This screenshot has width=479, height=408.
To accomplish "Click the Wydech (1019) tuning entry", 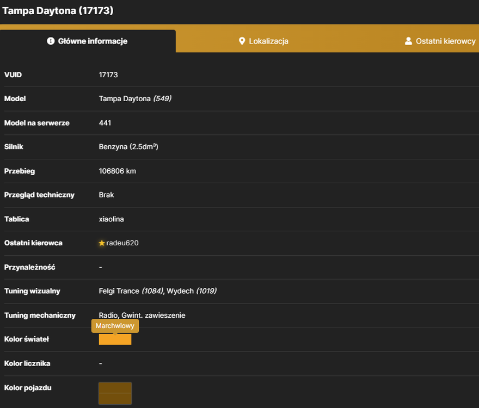I will click(192, 291).
